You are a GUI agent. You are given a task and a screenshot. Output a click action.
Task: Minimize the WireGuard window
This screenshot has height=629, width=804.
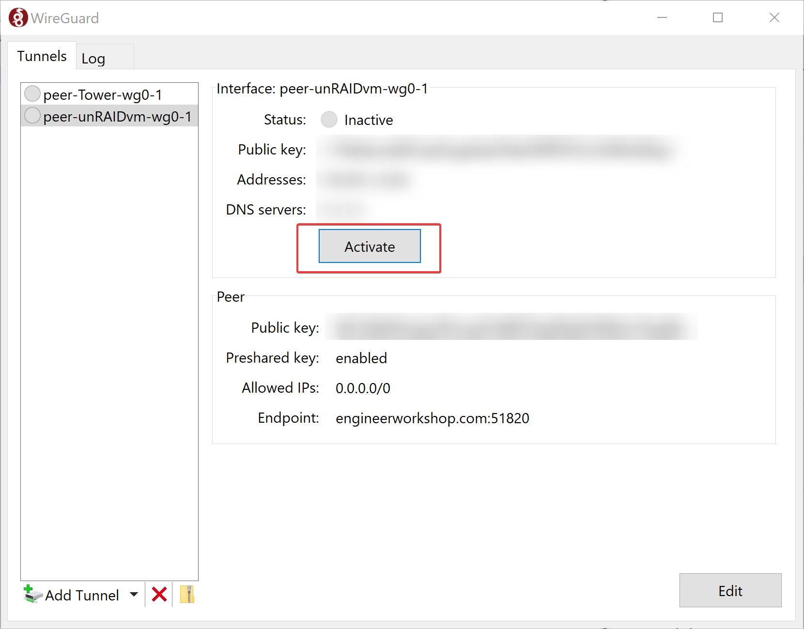(x=662, y=18)
